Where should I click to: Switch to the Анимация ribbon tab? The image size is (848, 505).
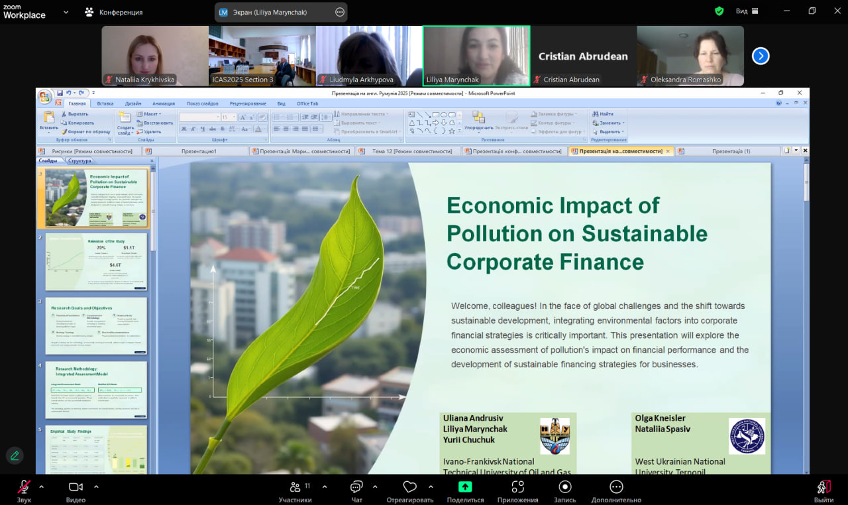164,103
